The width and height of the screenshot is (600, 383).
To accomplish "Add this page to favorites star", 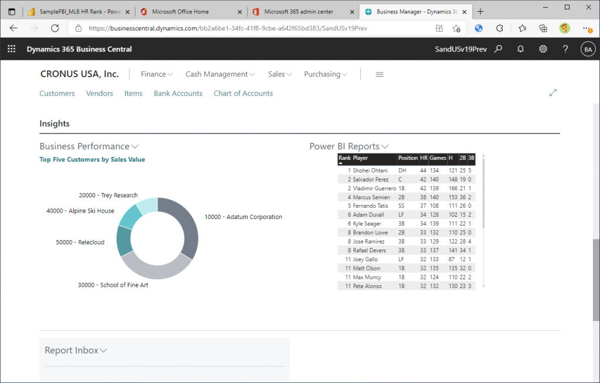I will [x=456, y=28].
